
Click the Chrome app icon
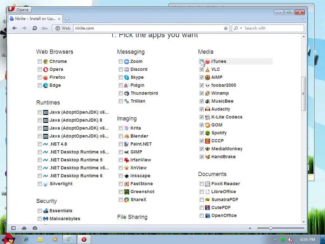tap(46, 61)
